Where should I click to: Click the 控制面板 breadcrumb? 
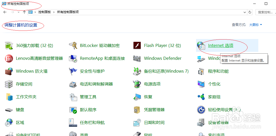coord(45,12)
